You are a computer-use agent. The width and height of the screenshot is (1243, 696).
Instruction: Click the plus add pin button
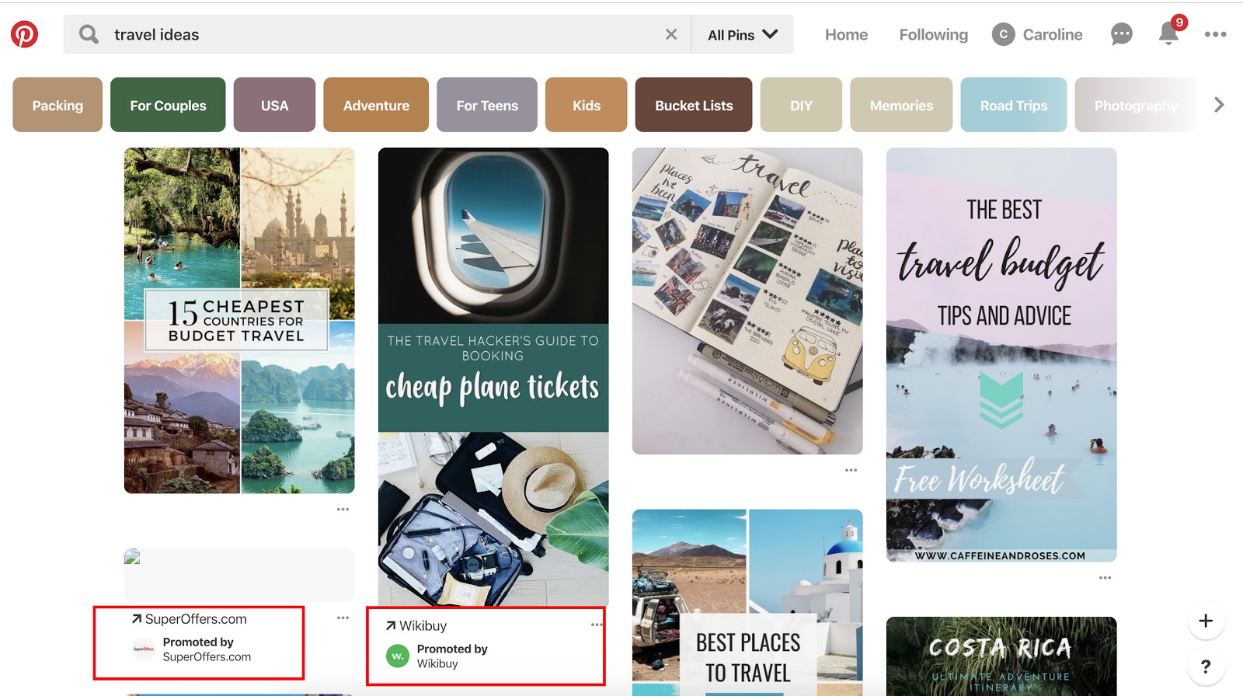[x=1206, y=621]
